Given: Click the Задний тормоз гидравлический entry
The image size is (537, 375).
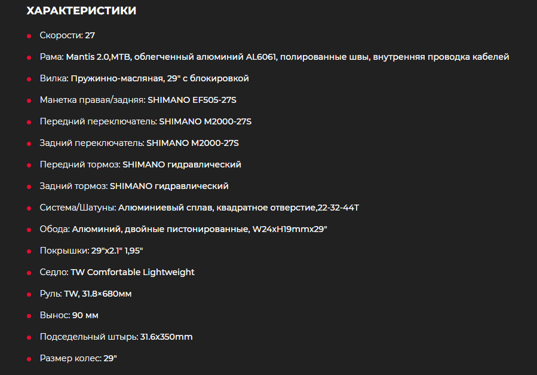Looking at the screenshot, I should point(134,186).
